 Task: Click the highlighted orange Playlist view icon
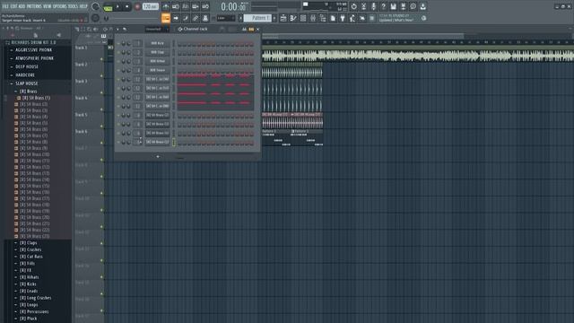[x=166, y=18]
